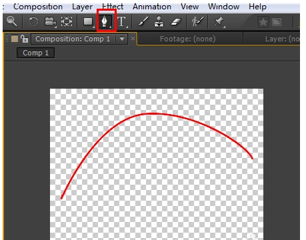Grab the panel gripper handle beside the color label

click(7, 38)
